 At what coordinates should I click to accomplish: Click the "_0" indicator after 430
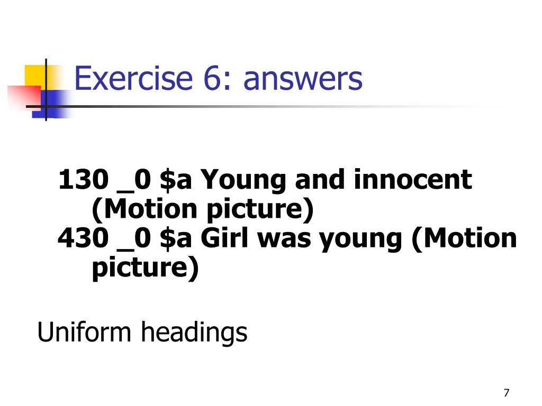(x=134, y=239)
